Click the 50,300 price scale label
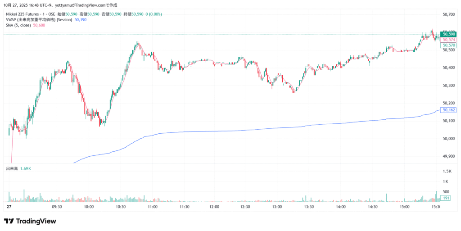 point(449,85)
